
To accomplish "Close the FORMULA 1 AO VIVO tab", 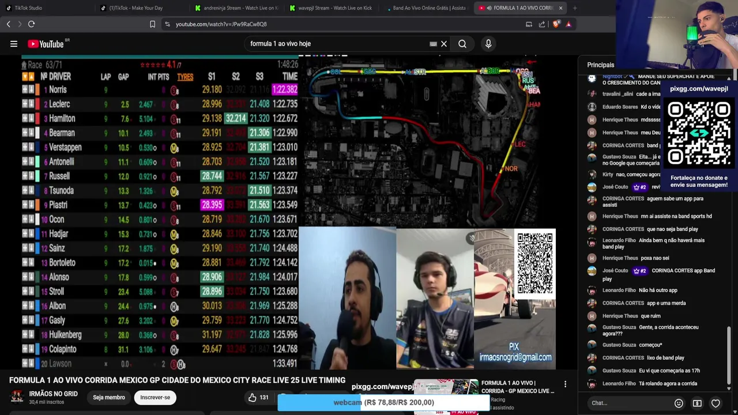I will click(560, 8).
